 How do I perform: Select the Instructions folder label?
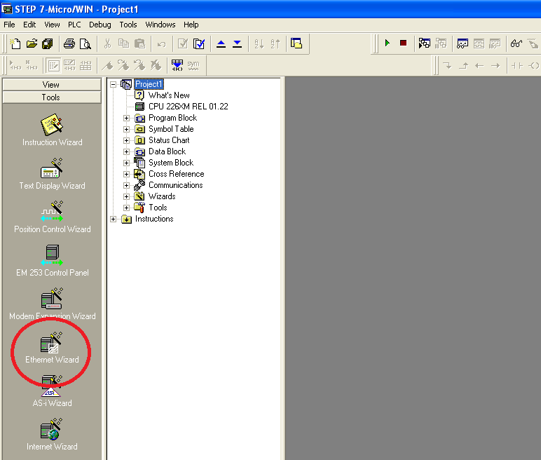pos(154,219)
